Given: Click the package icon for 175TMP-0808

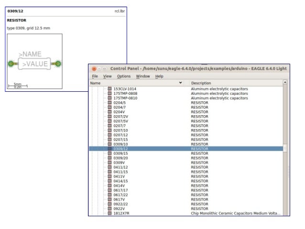Looking at the screenshot, I should point(109,93).
